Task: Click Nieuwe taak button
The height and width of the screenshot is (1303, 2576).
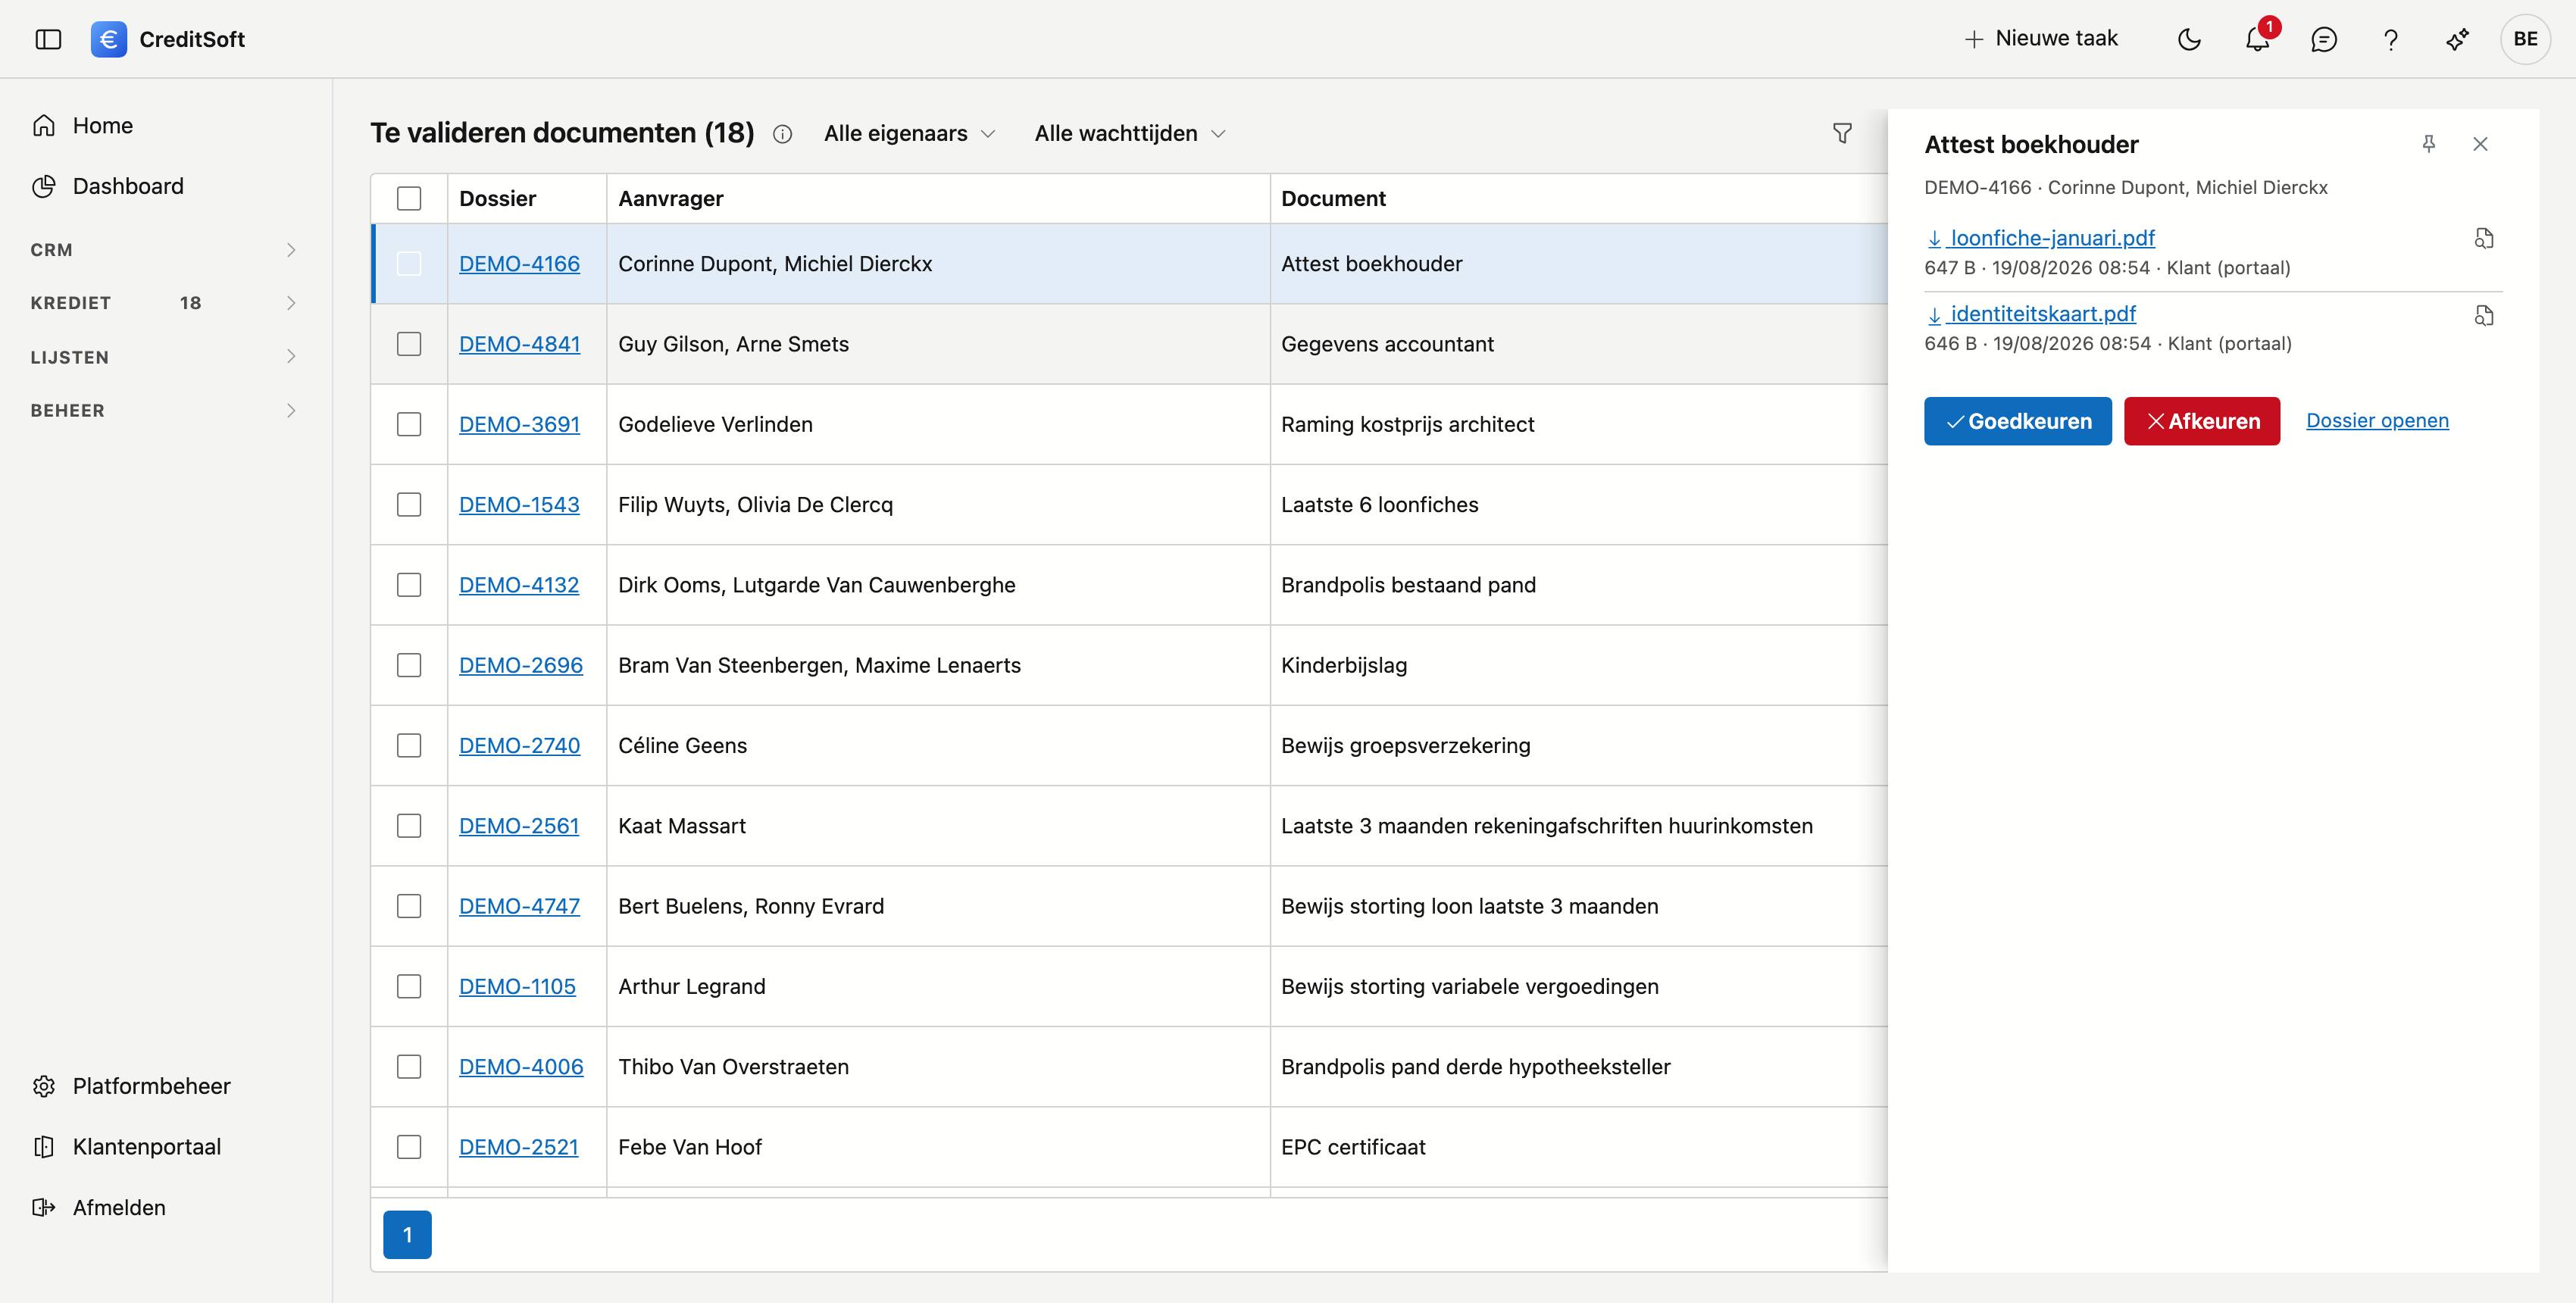Action: [2041, 39]
